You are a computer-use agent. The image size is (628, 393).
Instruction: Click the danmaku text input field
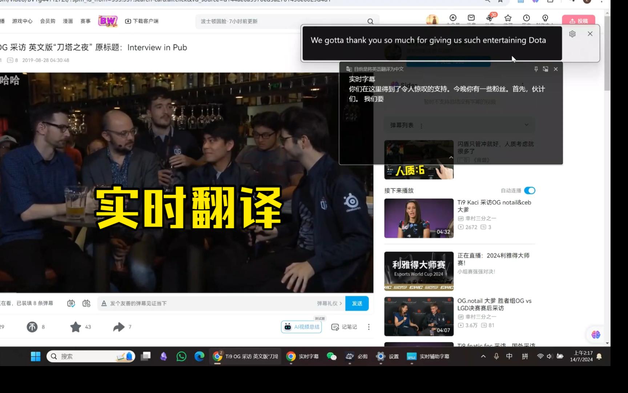click(x=211, y=303)
